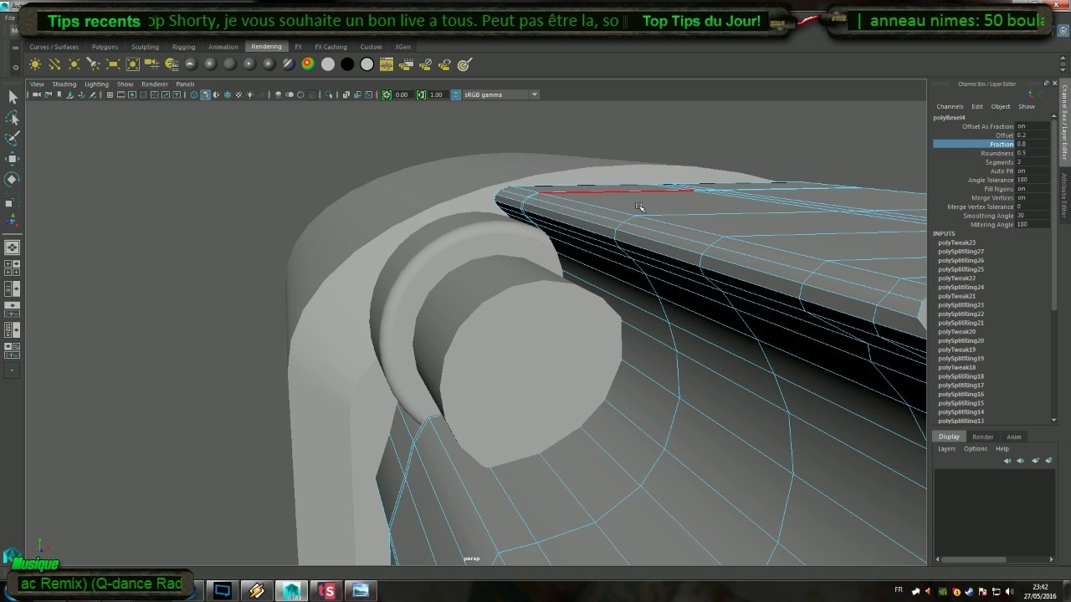Open the Channels menu in Channel Box
This screenshot has height=602, width=1071.
point(950,107)
